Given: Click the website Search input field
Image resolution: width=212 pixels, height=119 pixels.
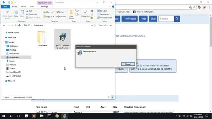Looking at the screenshot, I should [x=166, y=19].
